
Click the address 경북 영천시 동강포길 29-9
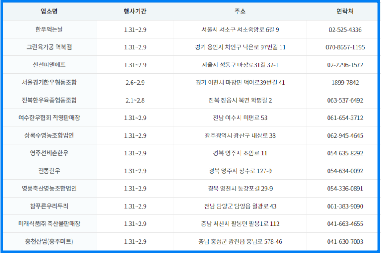pyautogui.click(x=240, y=189)
